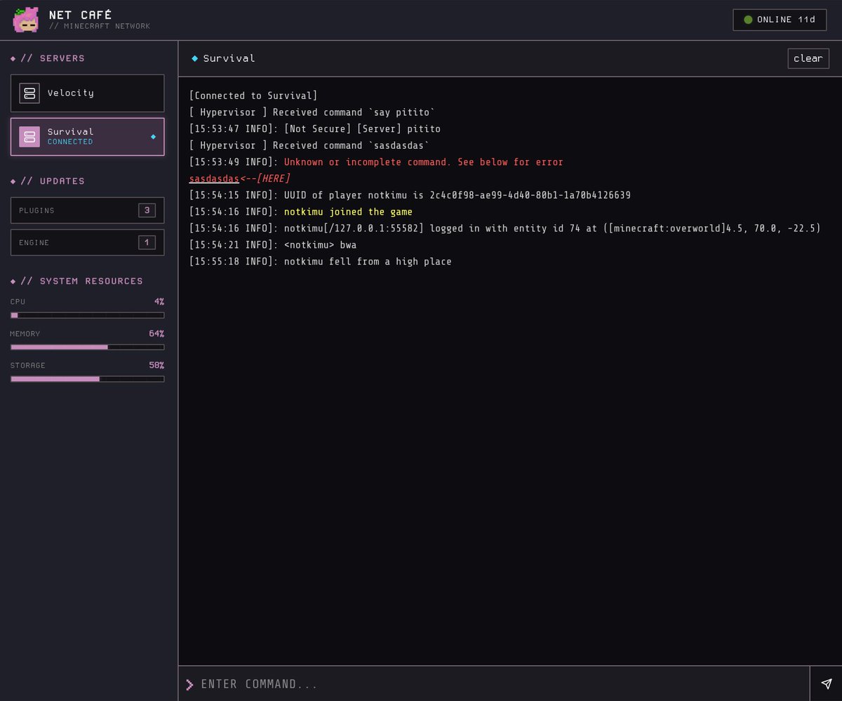This screenshot has width=842, height=701.
Task: Click the 'say pitito' hypervisor log line
Action: tap(312, 112)
